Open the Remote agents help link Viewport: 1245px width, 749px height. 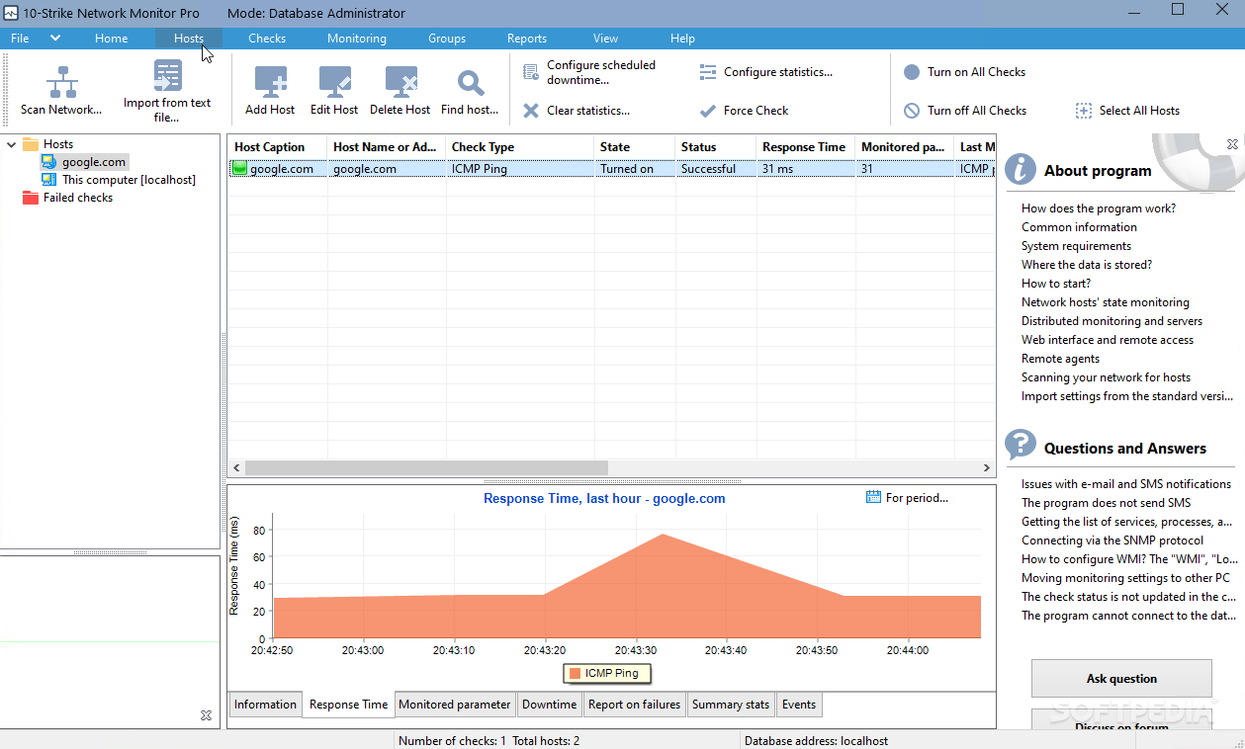[x=1060, y=359]
